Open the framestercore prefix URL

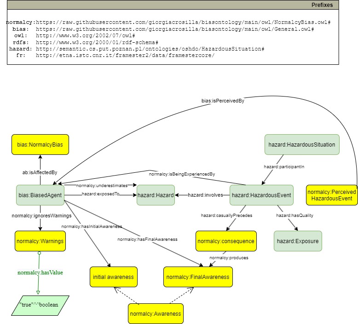[x=125, y=55]
